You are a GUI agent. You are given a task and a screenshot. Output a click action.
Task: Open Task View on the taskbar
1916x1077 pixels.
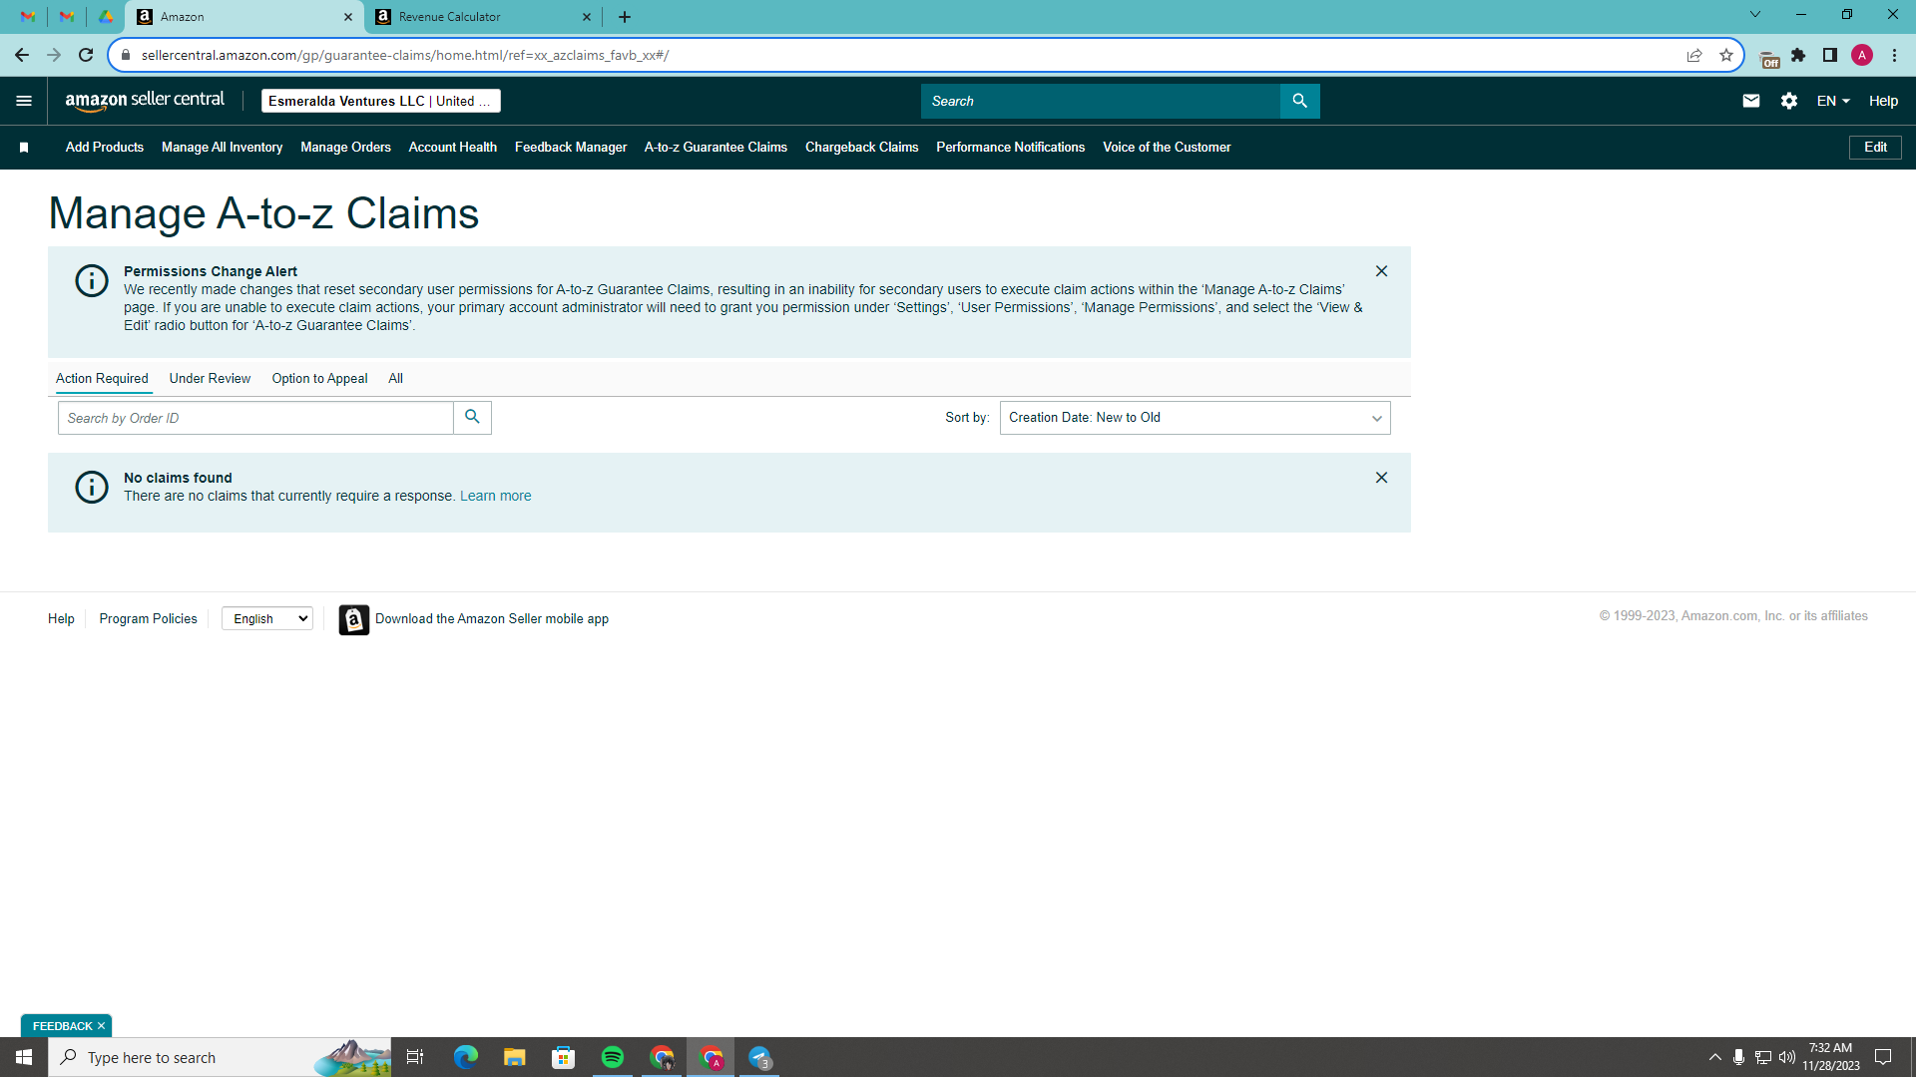coord(415,1057)
